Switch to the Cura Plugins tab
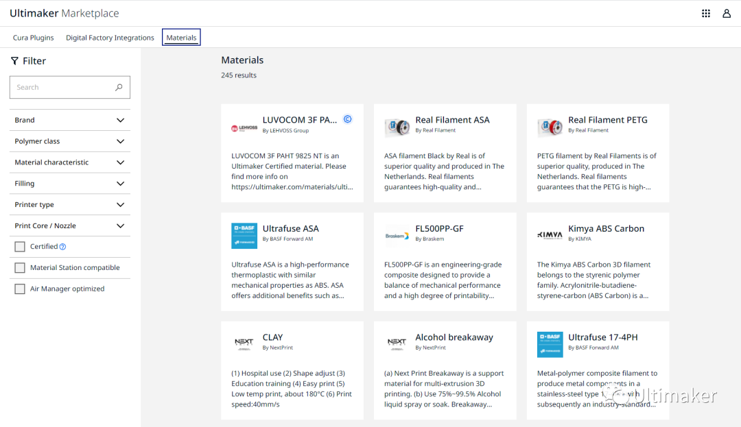Viewport: 741px width, 427px height. [x=33, y=38]
